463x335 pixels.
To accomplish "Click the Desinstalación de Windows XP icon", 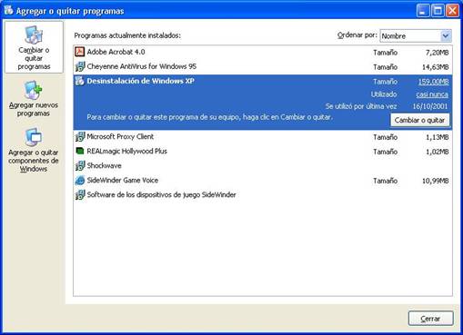I will coord(80,81).
